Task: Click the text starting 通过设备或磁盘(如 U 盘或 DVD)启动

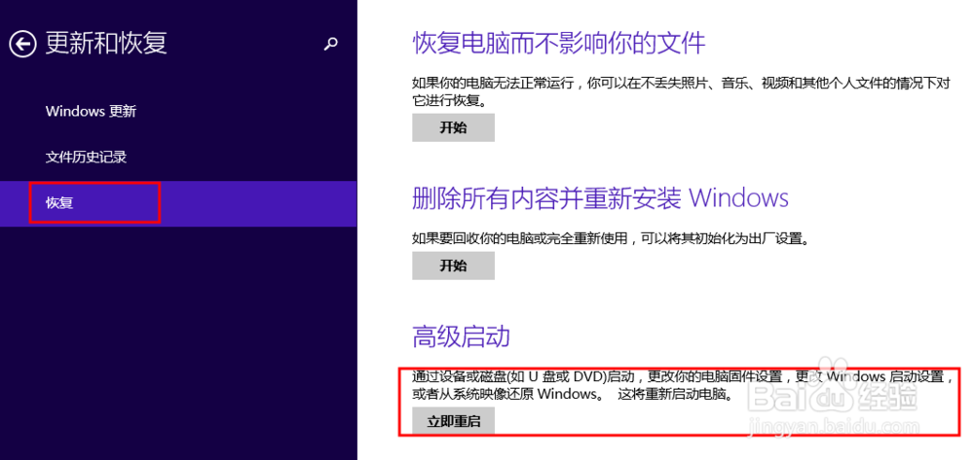Action: (684, 385)
